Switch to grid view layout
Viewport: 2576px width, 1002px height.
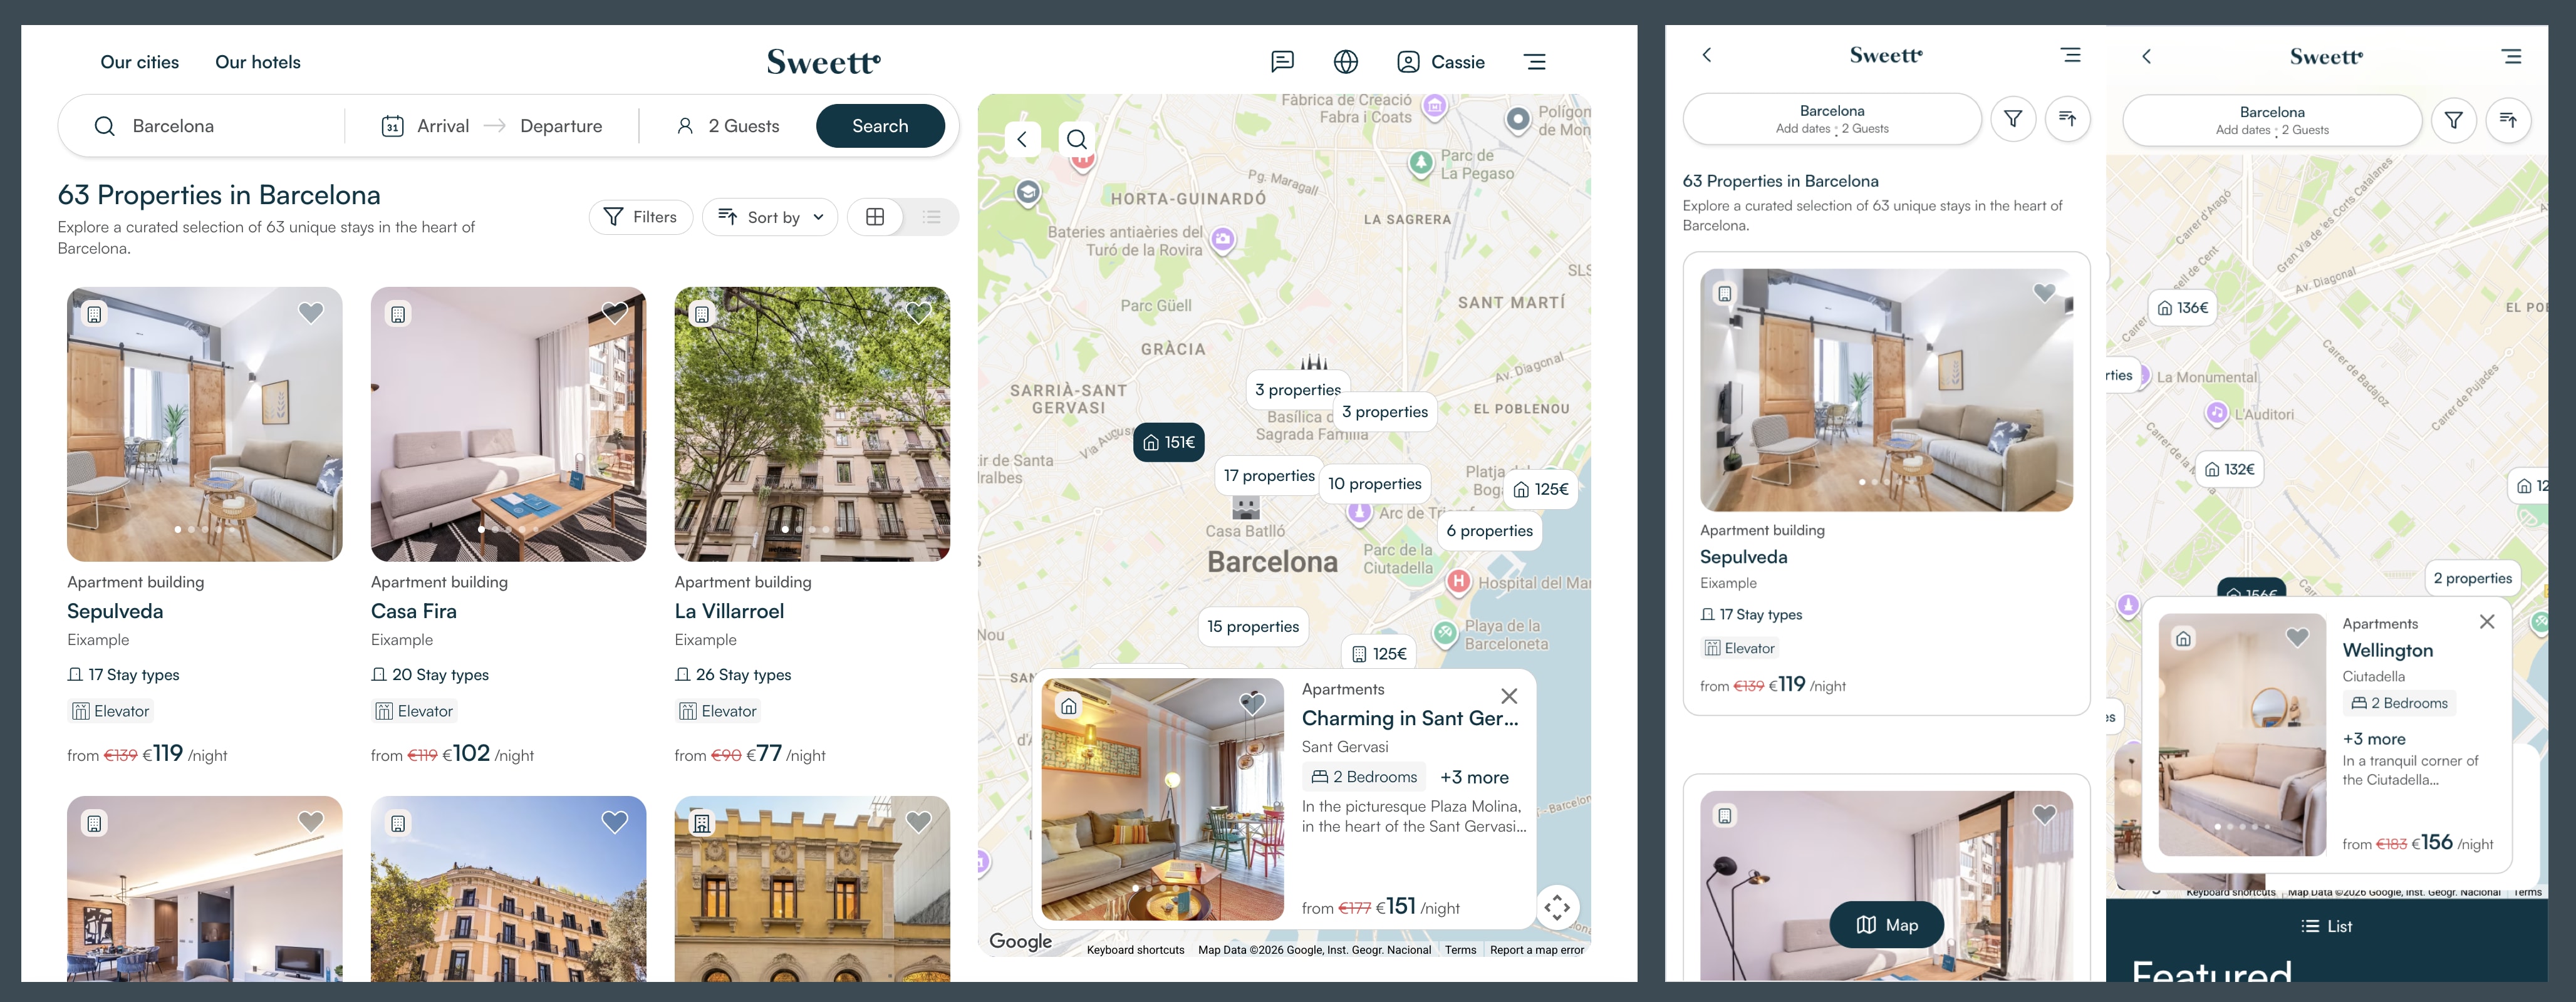[875, 217]
